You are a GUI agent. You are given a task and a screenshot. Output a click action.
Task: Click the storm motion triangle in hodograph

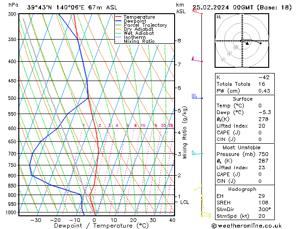coord(247,44)
